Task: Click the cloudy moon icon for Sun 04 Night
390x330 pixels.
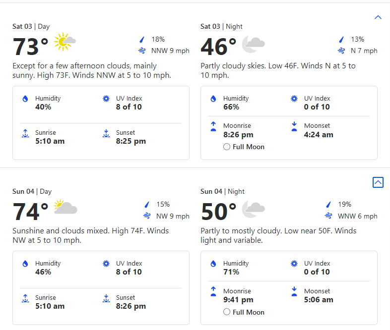Action: tap(253, 209)
